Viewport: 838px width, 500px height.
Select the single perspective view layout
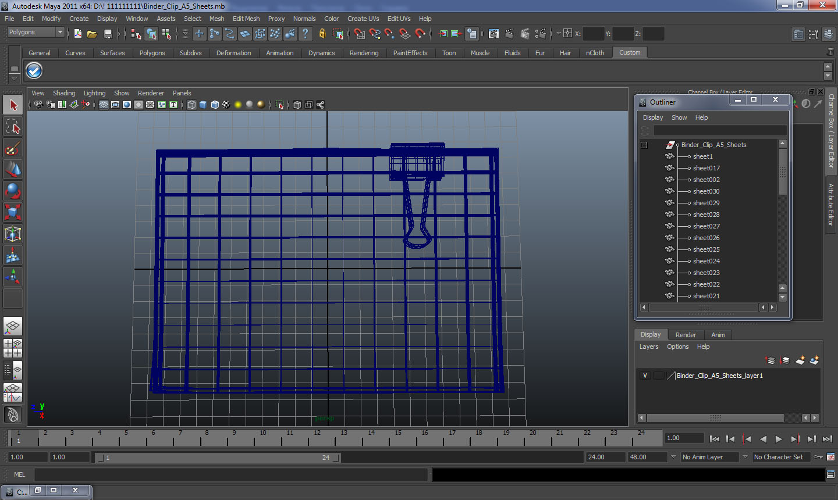pyautogui.click(x=13, y=326)
